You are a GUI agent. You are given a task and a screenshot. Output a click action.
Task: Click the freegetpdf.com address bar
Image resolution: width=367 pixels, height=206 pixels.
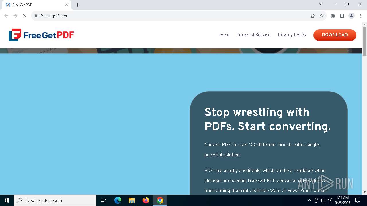(x=172, y=16)
